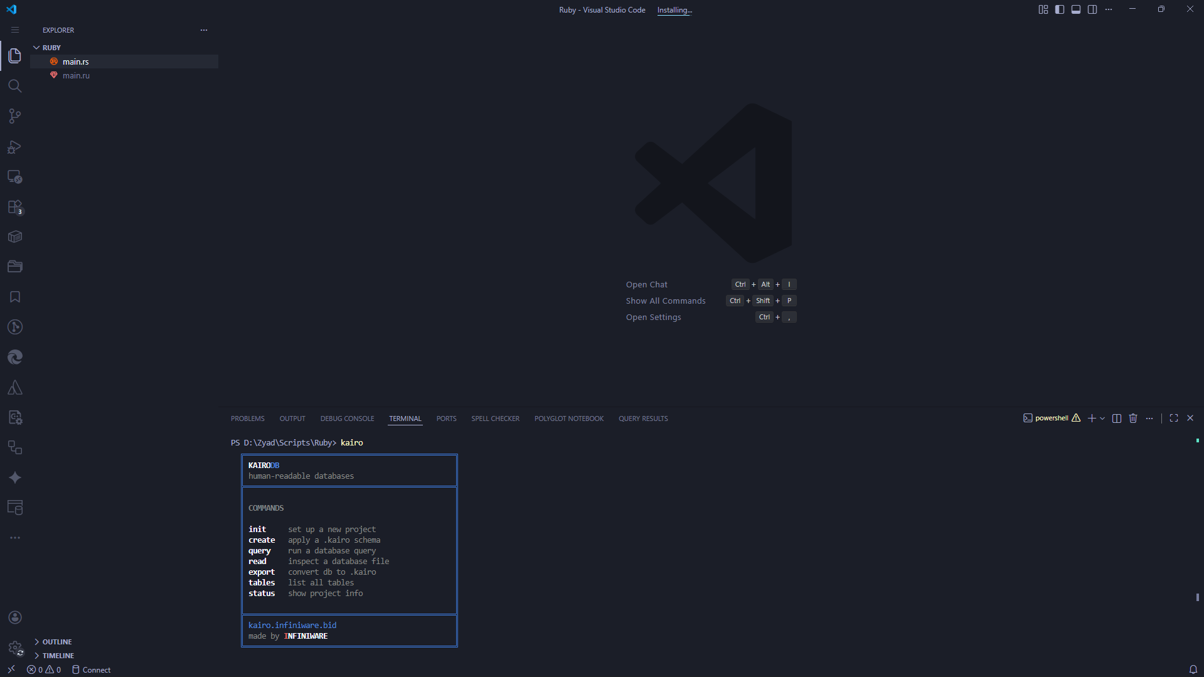This screenshot has height=677, width=1204.
Task: Open the Source Control view
Action: tap(15, 116)
